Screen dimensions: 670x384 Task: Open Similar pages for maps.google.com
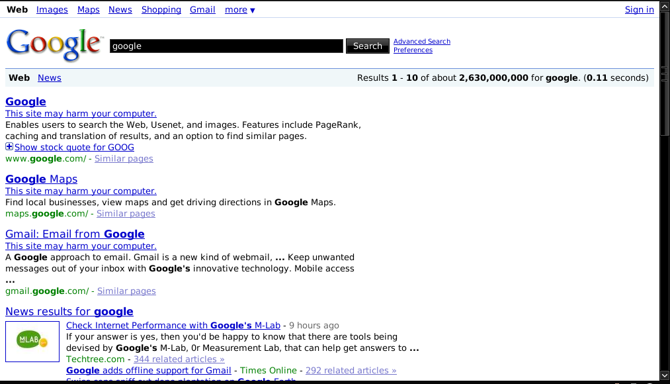coord(126,213)
